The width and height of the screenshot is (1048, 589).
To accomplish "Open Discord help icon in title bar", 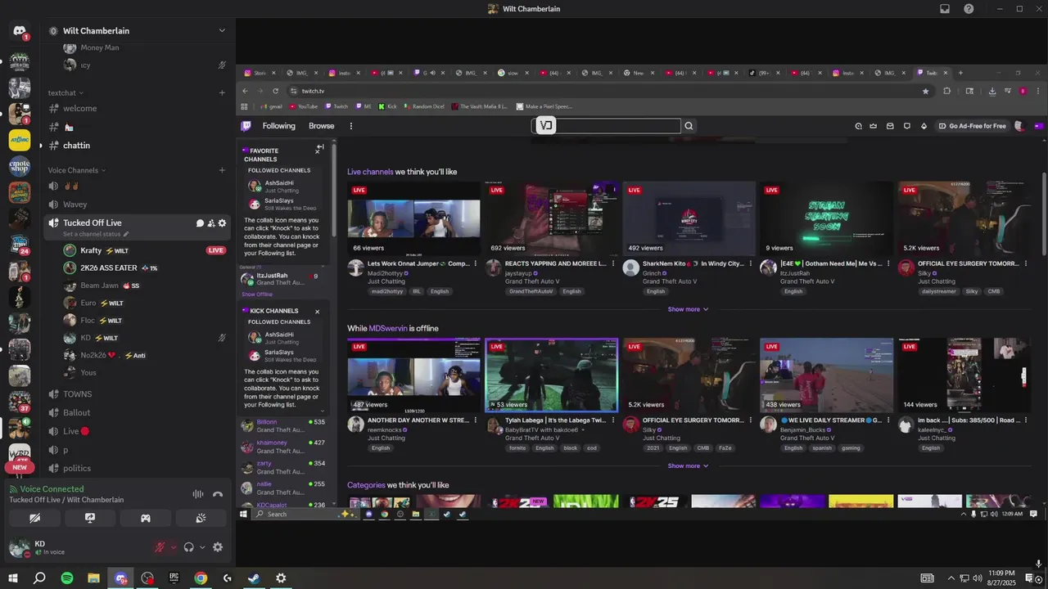I will click(969, 9).
